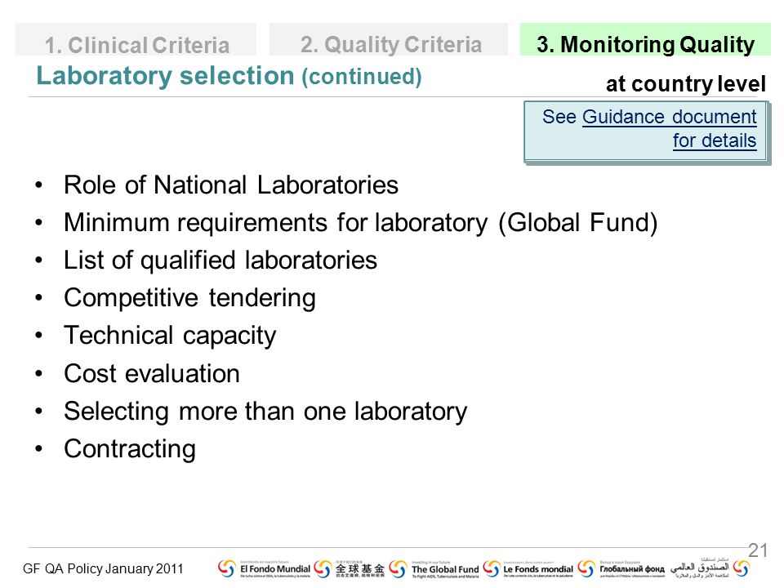This screenshot has height=588, width=784.
Task: Click the El Fondo Mundial logo
Action: [x=264, y=568]
